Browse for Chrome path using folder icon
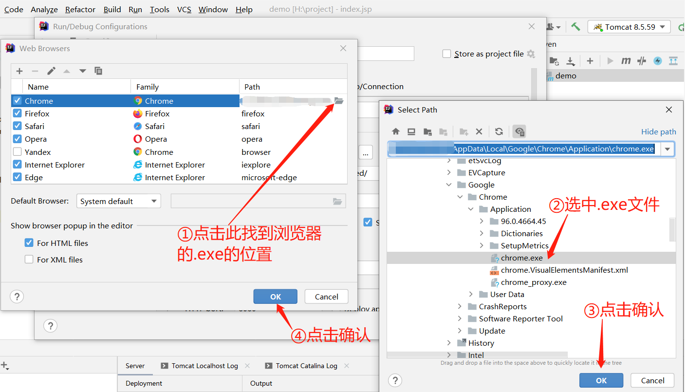The width and height of the screenshot is (685, 392). tap(339, 101)
